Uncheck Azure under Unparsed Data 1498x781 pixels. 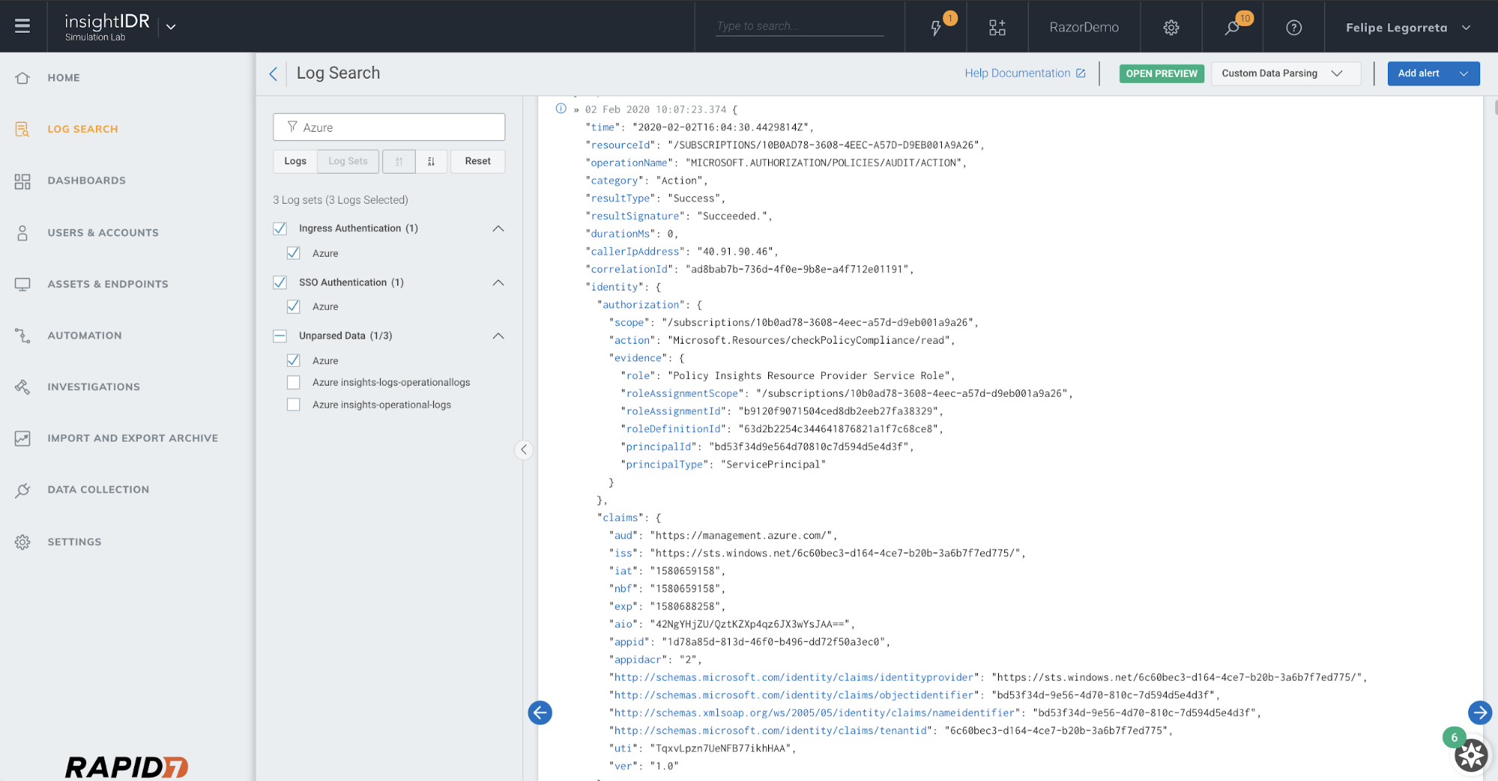pos(294,360)
